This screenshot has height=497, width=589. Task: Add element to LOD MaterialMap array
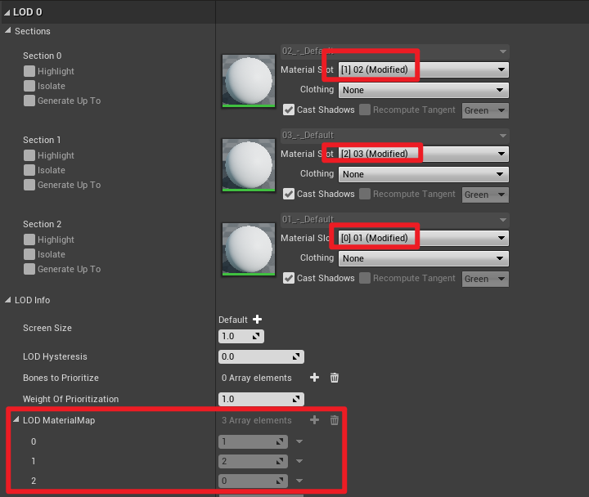point(314,420)
